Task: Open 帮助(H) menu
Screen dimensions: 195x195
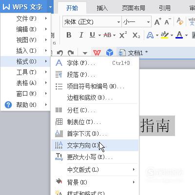Action: coord(26,105)
